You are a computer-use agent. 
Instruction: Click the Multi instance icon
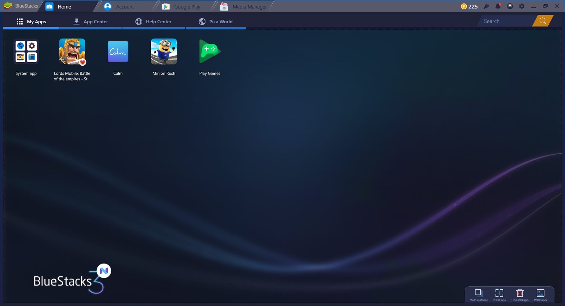[478, 293]
